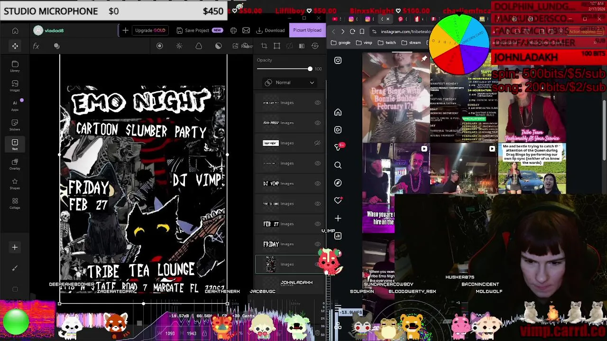Reload the Instagram browser page

(x=352, y=31)
